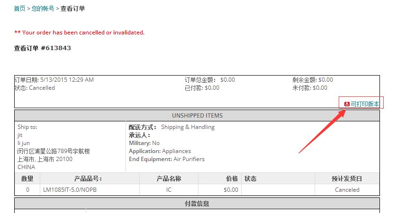Go to 首页 in the breadcrumb
The width and height of the screenshot is (397, 213).
click(x=20, y=9)
